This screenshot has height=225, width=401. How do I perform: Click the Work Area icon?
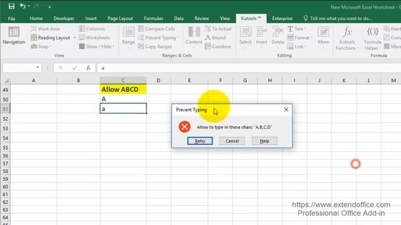[x=33, y=29]
